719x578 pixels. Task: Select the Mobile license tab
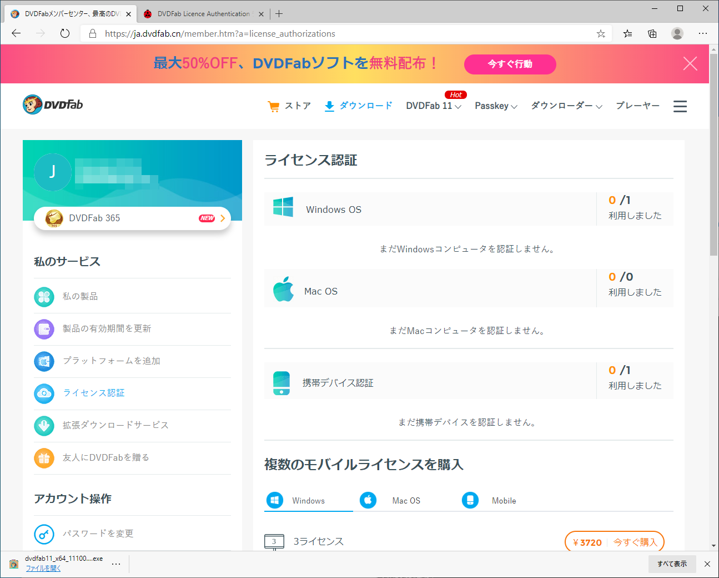coord(489,501)
